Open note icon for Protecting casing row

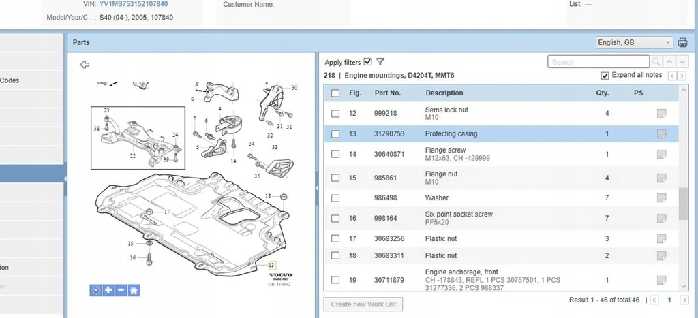(661, 134)
